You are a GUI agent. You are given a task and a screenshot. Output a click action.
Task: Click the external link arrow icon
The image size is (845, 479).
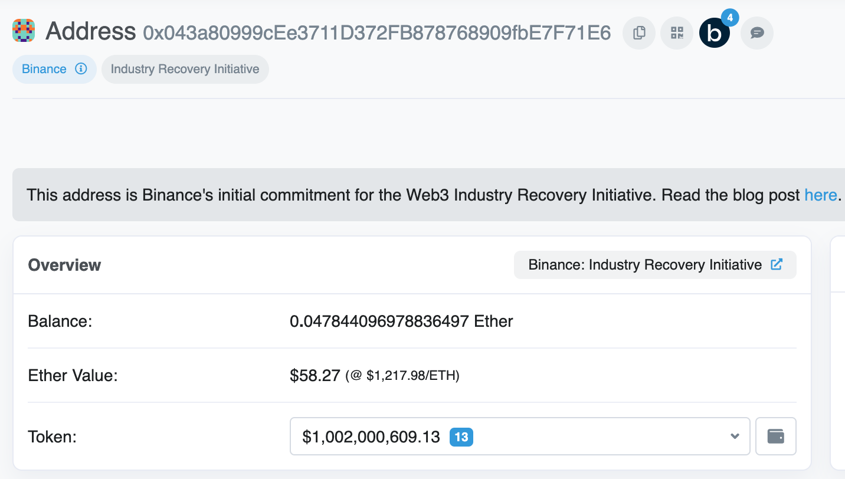777,265
